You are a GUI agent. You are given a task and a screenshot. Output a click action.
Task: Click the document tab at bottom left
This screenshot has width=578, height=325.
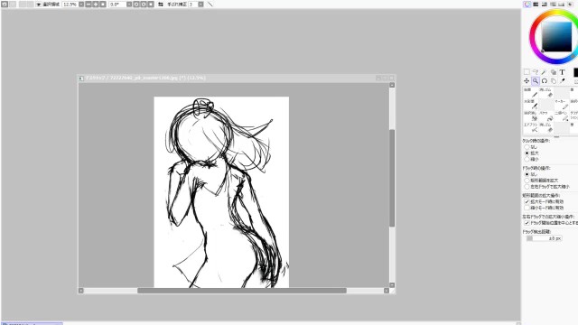coord(33,323)
